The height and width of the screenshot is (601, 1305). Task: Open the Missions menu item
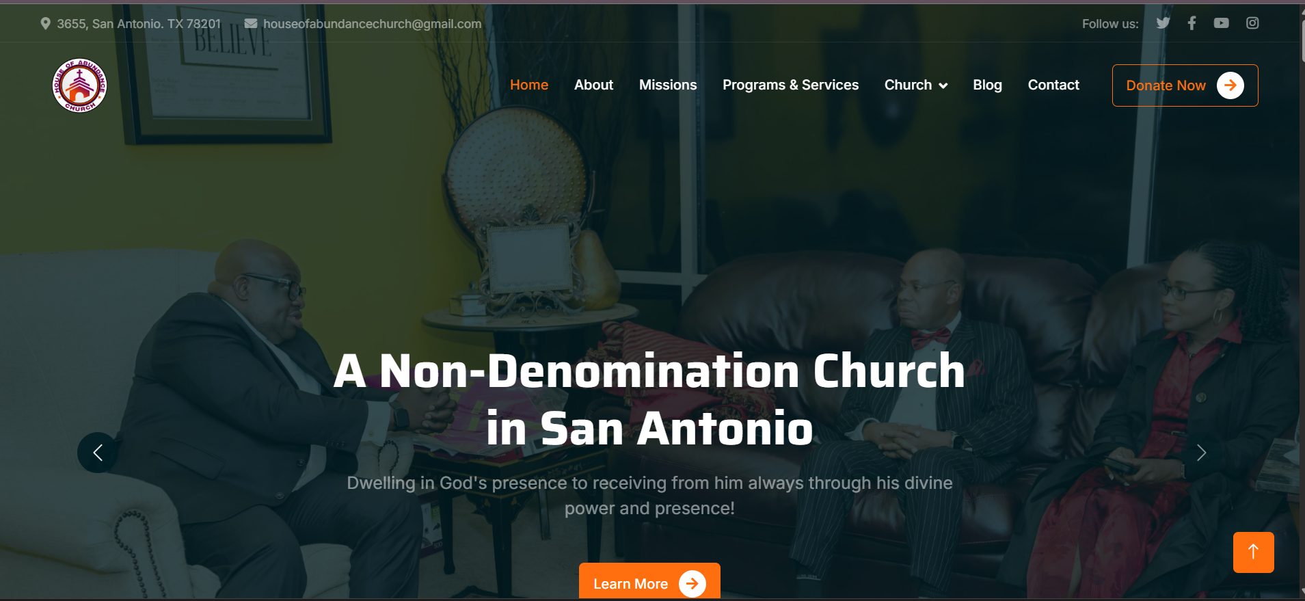point(668,85)
